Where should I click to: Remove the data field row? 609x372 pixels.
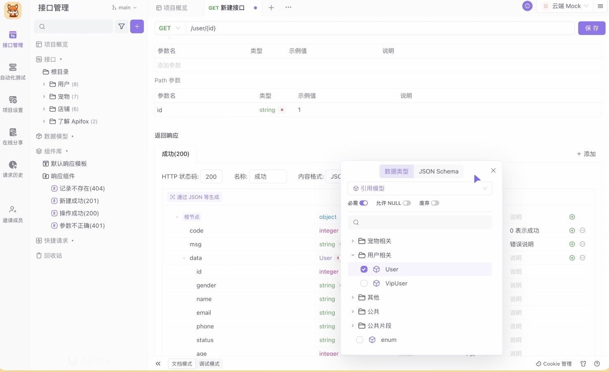pos(582,258)
